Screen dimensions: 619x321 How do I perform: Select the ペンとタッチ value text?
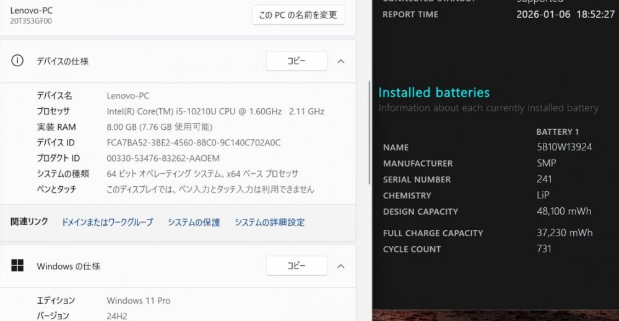(x=210, y=189)
